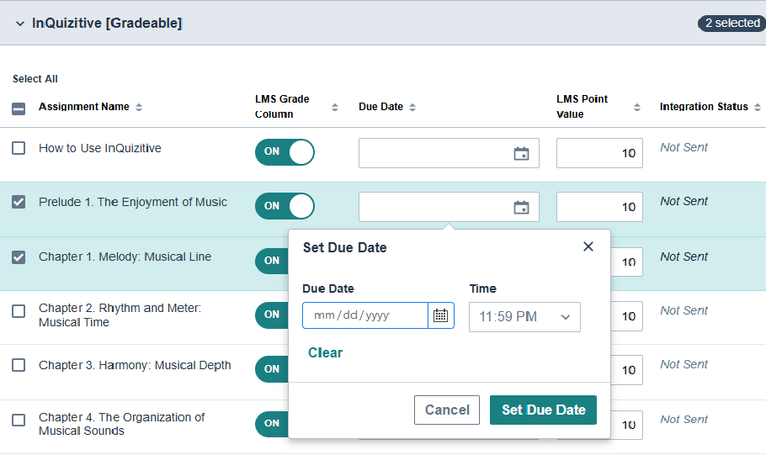The image size is (766, 455).
Task: Click calendar icon in Prelude 1 due date field
Action: [521, 208]
